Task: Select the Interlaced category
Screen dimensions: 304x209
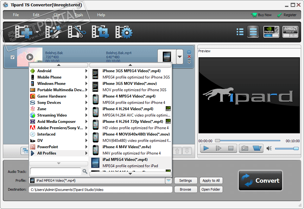Action: [59, 134]
